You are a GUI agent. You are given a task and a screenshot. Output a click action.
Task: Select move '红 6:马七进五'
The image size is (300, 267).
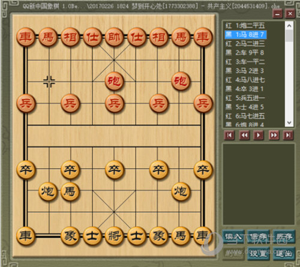(245, 116)
